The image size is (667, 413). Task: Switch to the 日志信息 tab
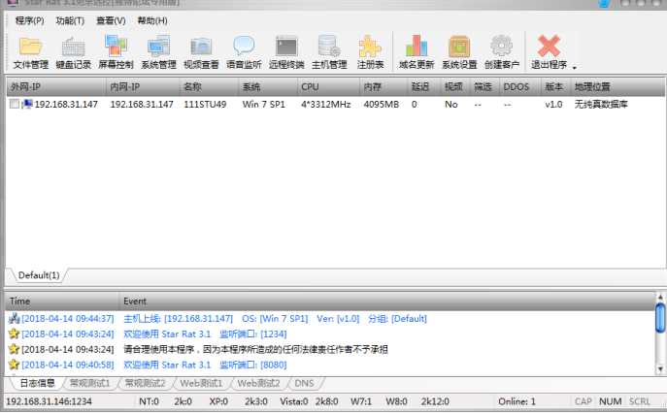pos(38,383)
